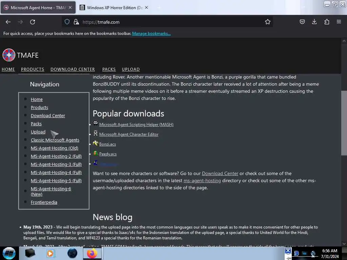This screenshot has width=347, height=260.
Task: Open MS-Agent-Hosting-2 (Full) link
Action: (56, 156)
